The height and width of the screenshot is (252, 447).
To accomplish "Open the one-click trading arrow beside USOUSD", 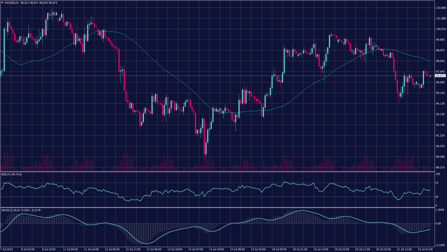I will pos(3,3).
